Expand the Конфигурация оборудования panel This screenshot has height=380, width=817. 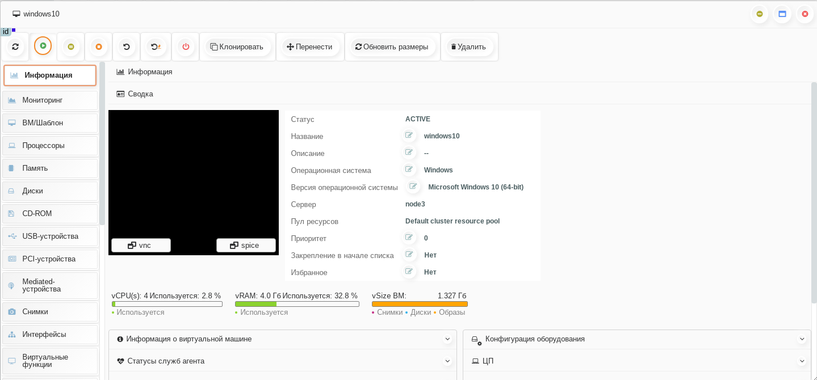point(802,339)
